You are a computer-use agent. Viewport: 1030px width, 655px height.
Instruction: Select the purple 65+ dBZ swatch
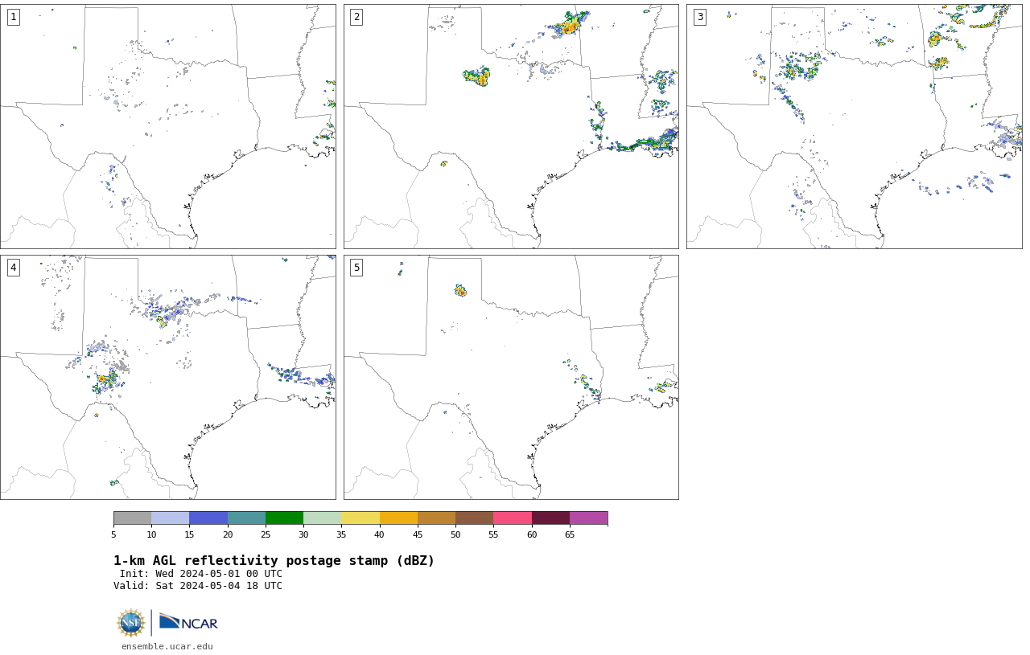[x=588, y=518]
